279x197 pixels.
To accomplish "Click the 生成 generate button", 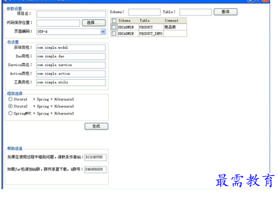I will (96, 126).
